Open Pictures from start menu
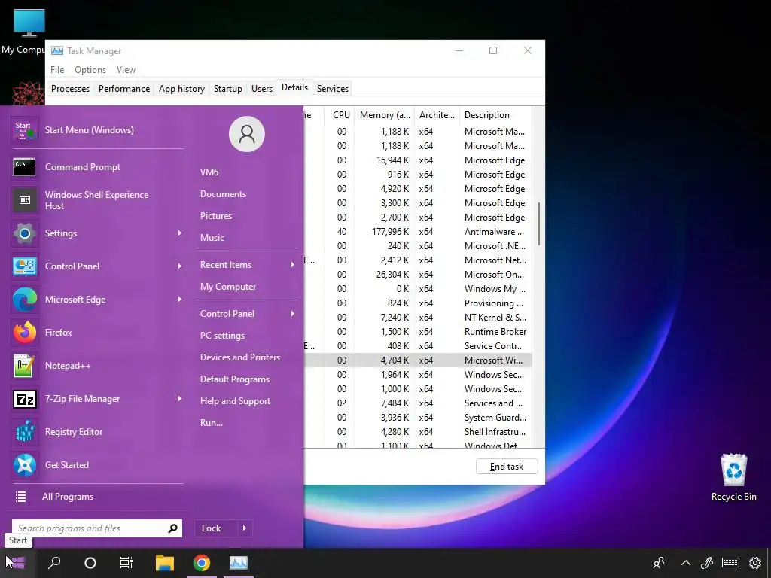 pos(216,216)
